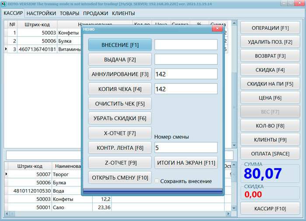Select the КОПИЯ ЧЕКА field containing 142
306x221 pixels.
[186, 89]
